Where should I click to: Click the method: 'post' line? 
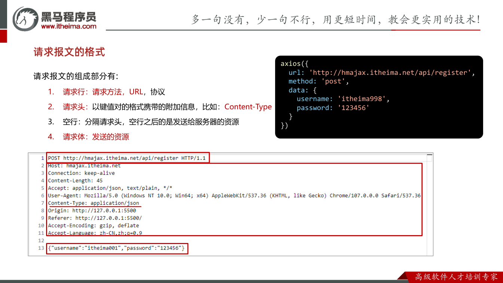(x=318, y=81)
